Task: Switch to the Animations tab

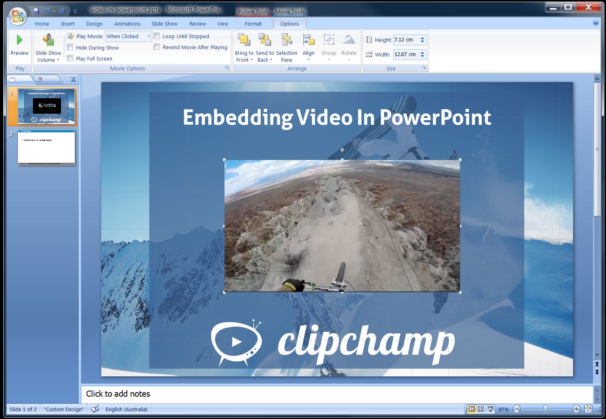Action: (127, 24)
